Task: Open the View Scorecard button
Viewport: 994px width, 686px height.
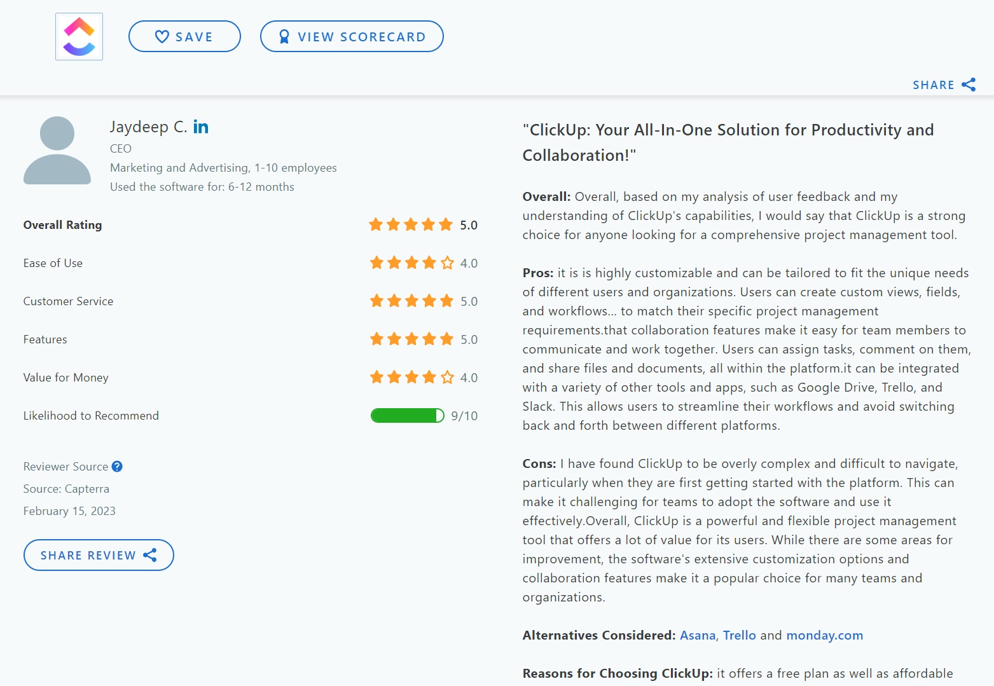Action: (x=351, y=36)
